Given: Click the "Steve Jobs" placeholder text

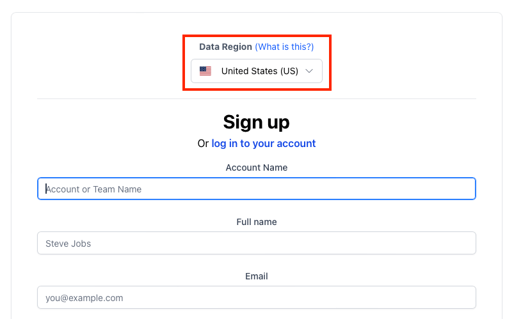Looking at the screenshot, I should (x=68, y=244).
